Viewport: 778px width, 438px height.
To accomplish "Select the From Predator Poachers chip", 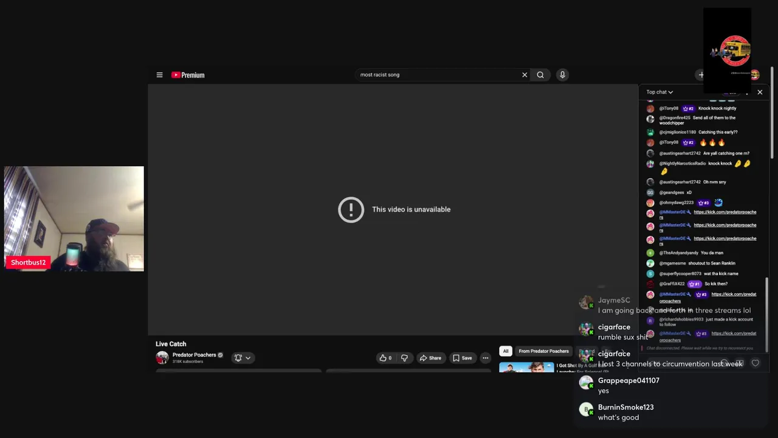I will coord(543,351).
